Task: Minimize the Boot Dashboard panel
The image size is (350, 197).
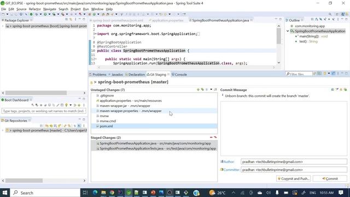Action: pos(80,99)
